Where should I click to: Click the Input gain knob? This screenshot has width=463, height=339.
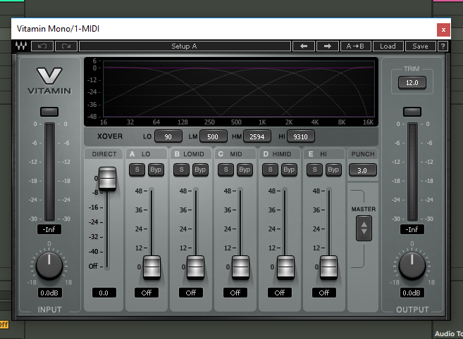click(x=49, y=266)
